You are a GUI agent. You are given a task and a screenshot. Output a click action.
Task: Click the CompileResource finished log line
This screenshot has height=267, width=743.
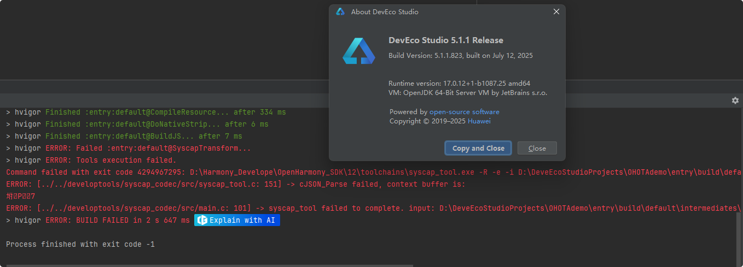tap(146, 112)
